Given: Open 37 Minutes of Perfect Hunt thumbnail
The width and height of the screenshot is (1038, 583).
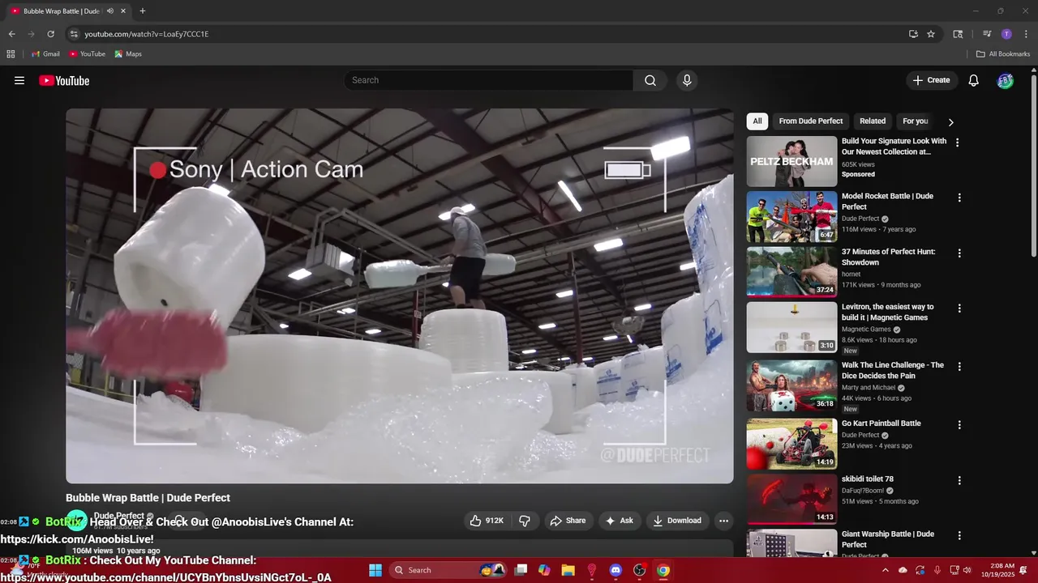Looking at the screenshot, I should click(791, 272).
